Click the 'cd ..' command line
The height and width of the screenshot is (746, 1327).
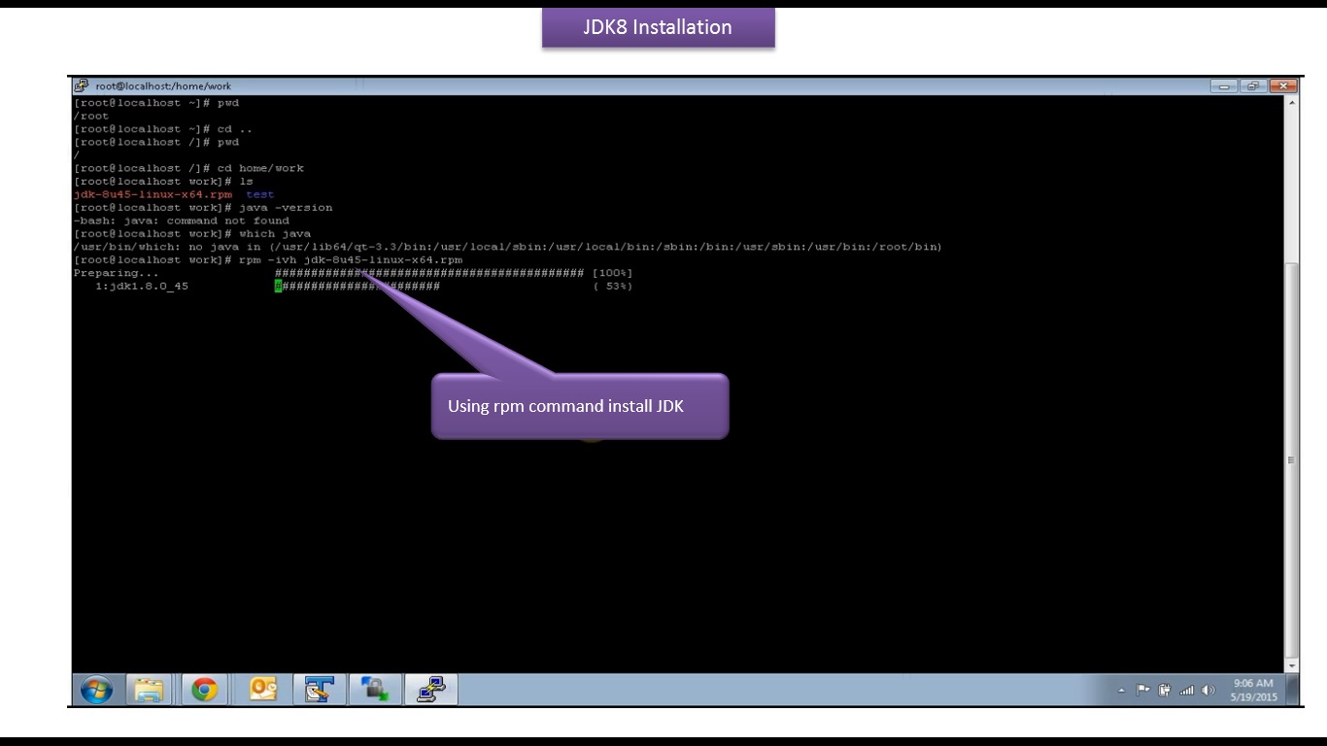click(163, 129)
